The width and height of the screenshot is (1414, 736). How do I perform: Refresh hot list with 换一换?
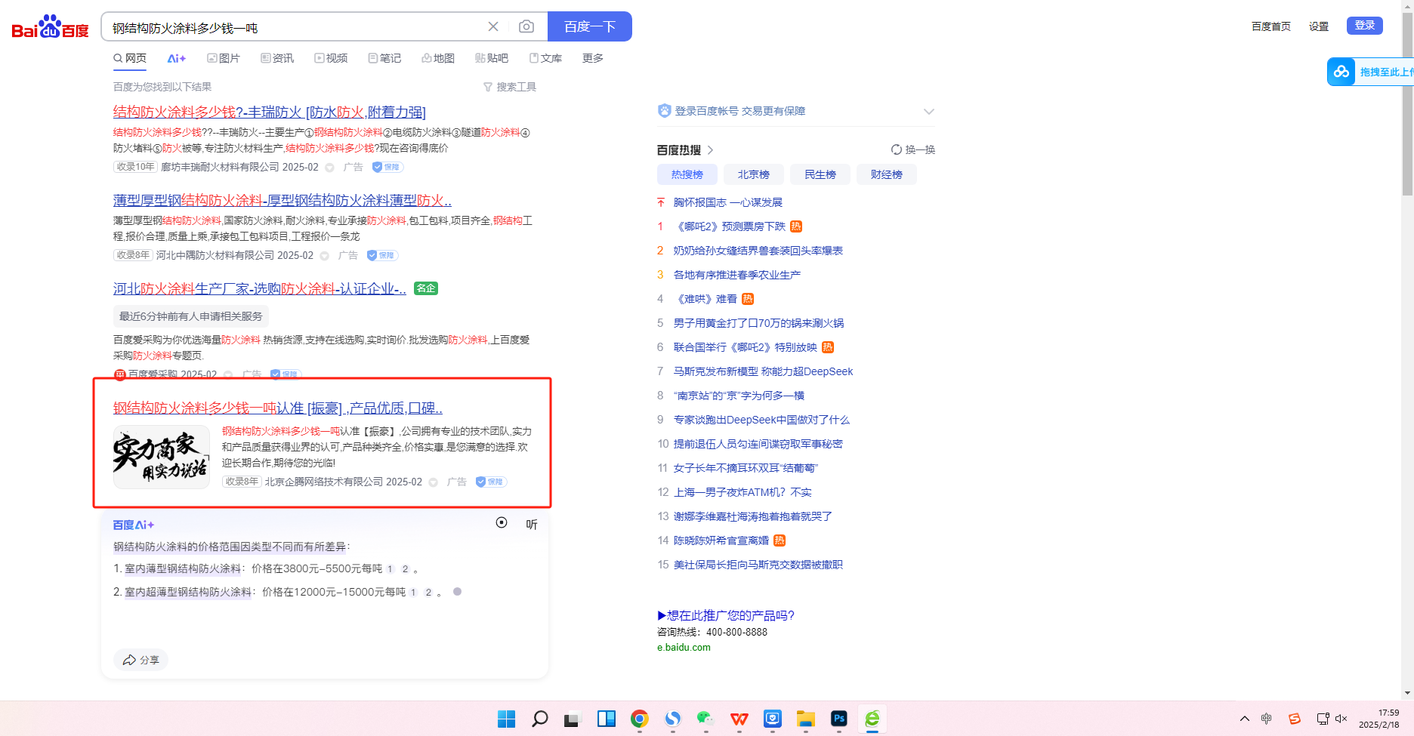click(913, 149)
